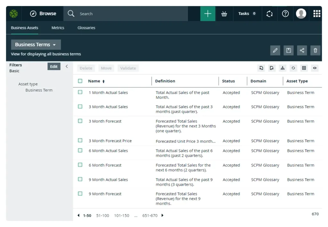Viewport: 328px width, 227px height.
Task: Delete the view using the trash icon
Action: (x=315, y=51)
